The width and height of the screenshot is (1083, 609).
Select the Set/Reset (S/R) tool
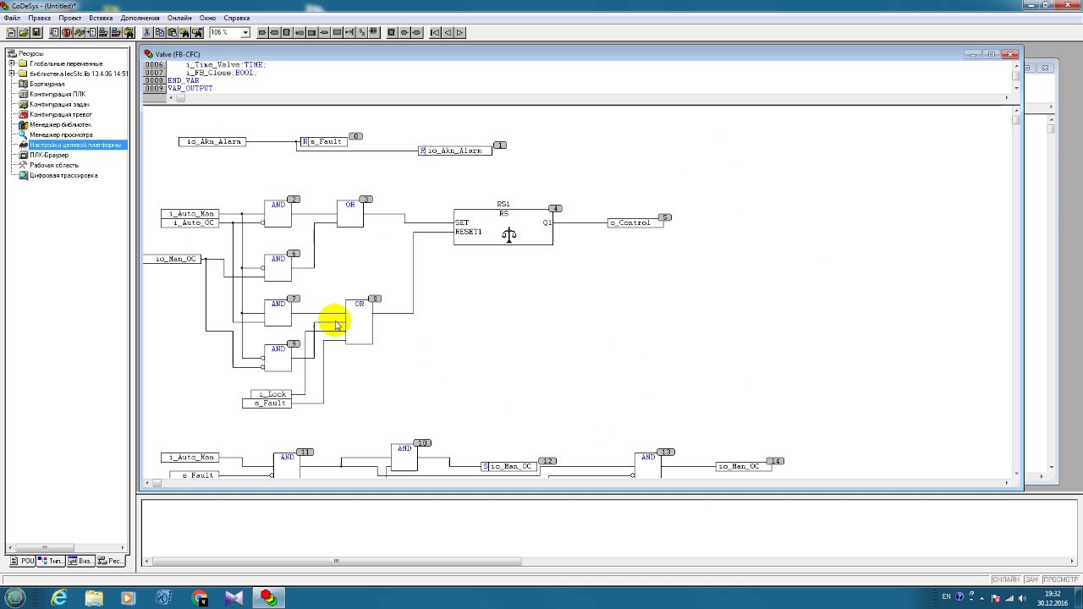tap(362, 32)
